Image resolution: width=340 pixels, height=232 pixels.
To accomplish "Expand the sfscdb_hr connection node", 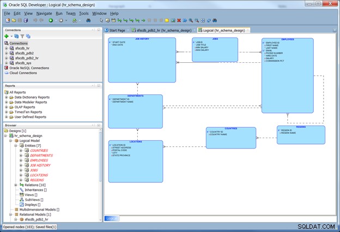I will click(7, 48).
